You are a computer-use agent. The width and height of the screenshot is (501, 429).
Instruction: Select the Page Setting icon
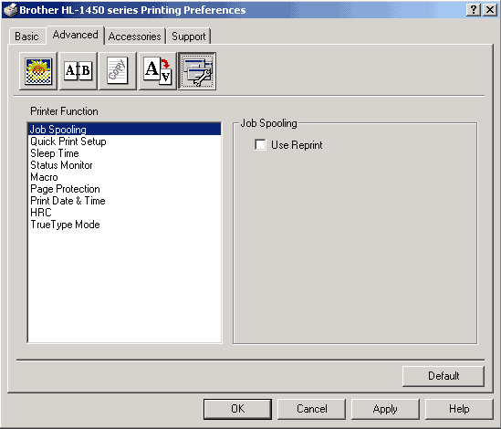point(157,71)
